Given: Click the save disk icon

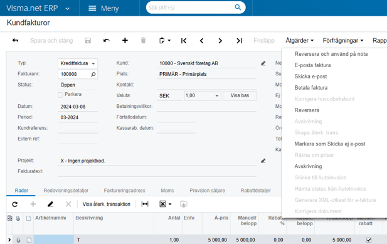Looking at the screenshot, I should click(88, 41).
